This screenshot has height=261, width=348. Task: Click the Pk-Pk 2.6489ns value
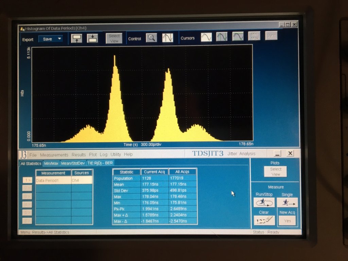click(x=182, y=209)
